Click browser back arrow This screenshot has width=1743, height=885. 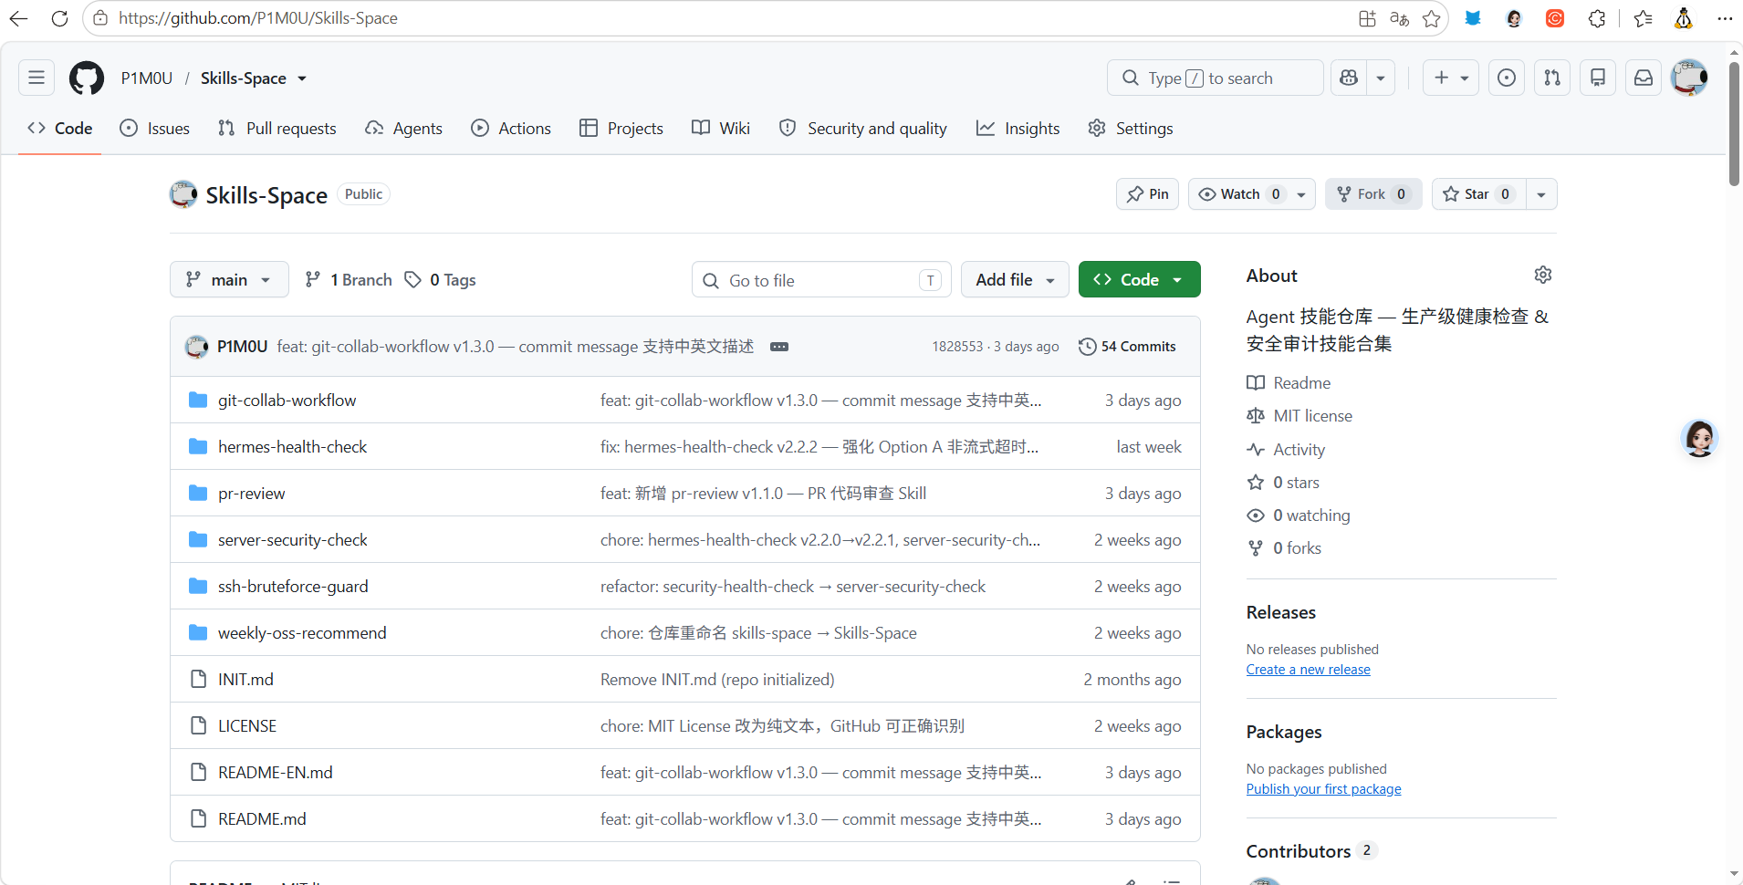tap(18, 18)
